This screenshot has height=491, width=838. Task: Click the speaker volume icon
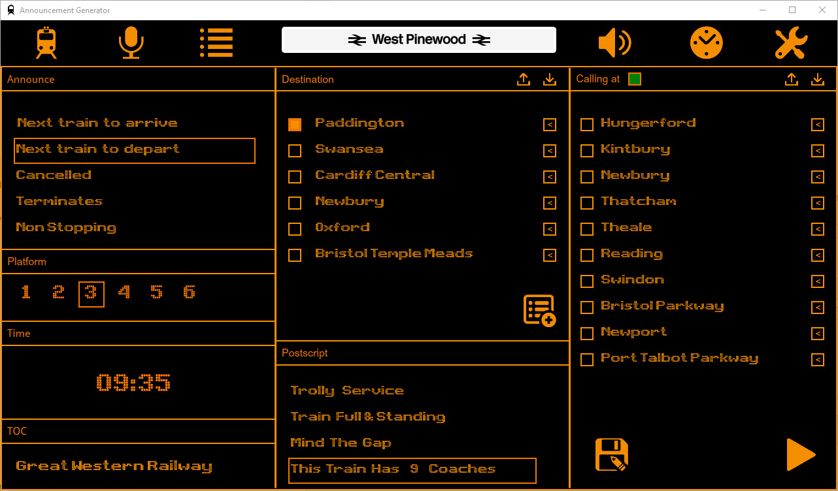614,43
